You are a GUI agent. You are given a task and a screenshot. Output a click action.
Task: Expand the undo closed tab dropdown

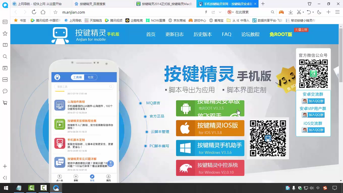(313, 12)
